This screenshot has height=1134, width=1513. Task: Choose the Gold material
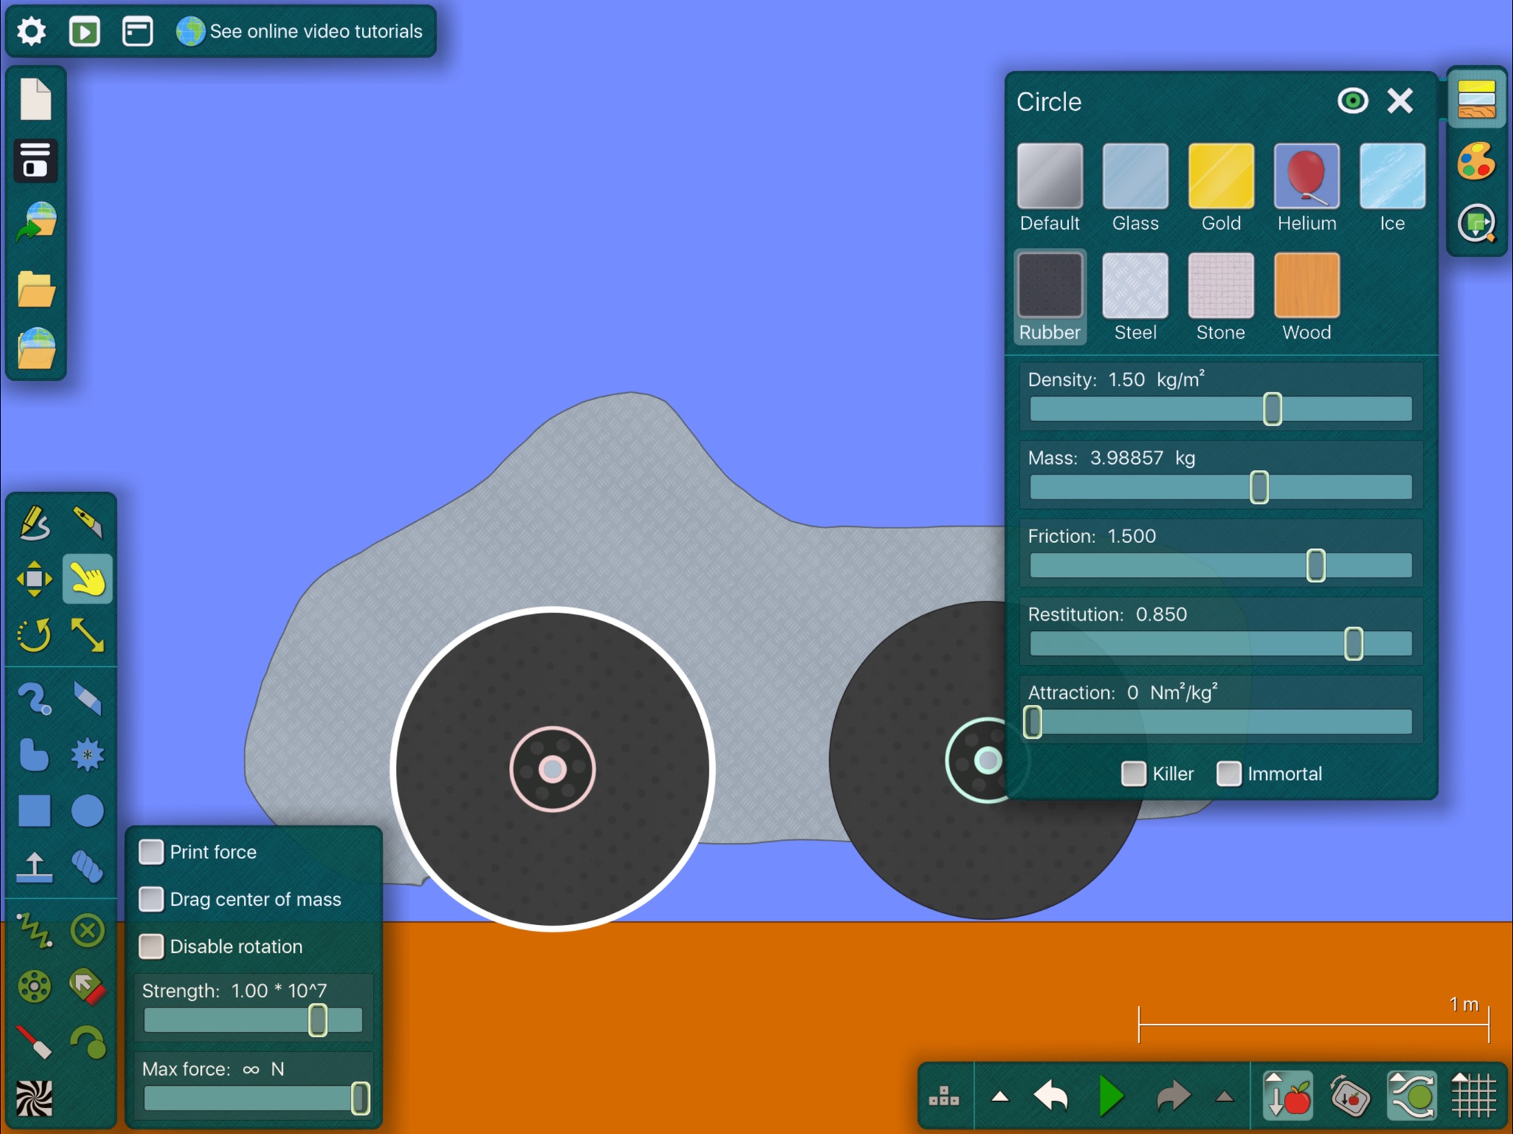pyautogui.click(x=1221, y=188)
